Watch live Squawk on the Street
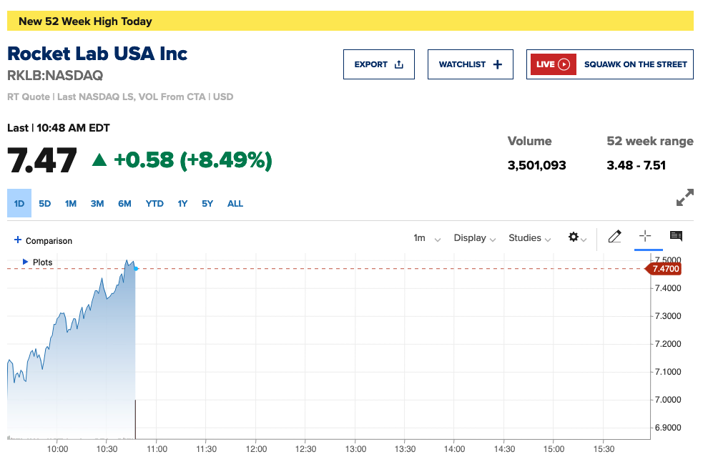Image resolution: width=703 pixels, height=467 pixels. click(x=609, y=64)
